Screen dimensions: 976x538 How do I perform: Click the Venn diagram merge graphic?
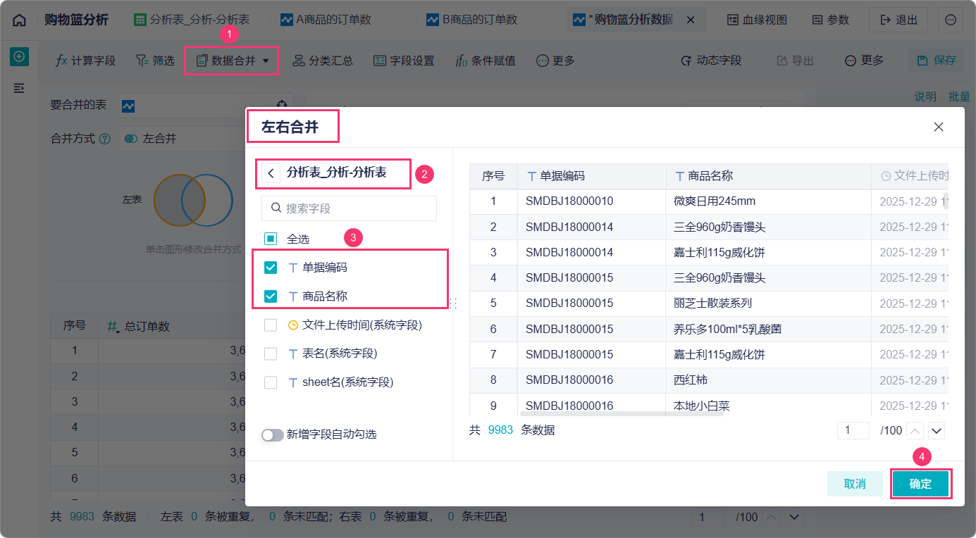coord(193,201)
